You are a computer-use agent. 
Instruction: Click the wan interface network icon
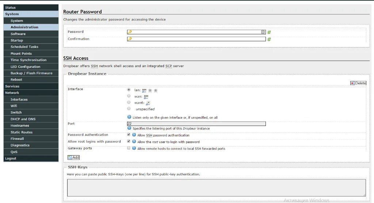click(x=146, y=97)
